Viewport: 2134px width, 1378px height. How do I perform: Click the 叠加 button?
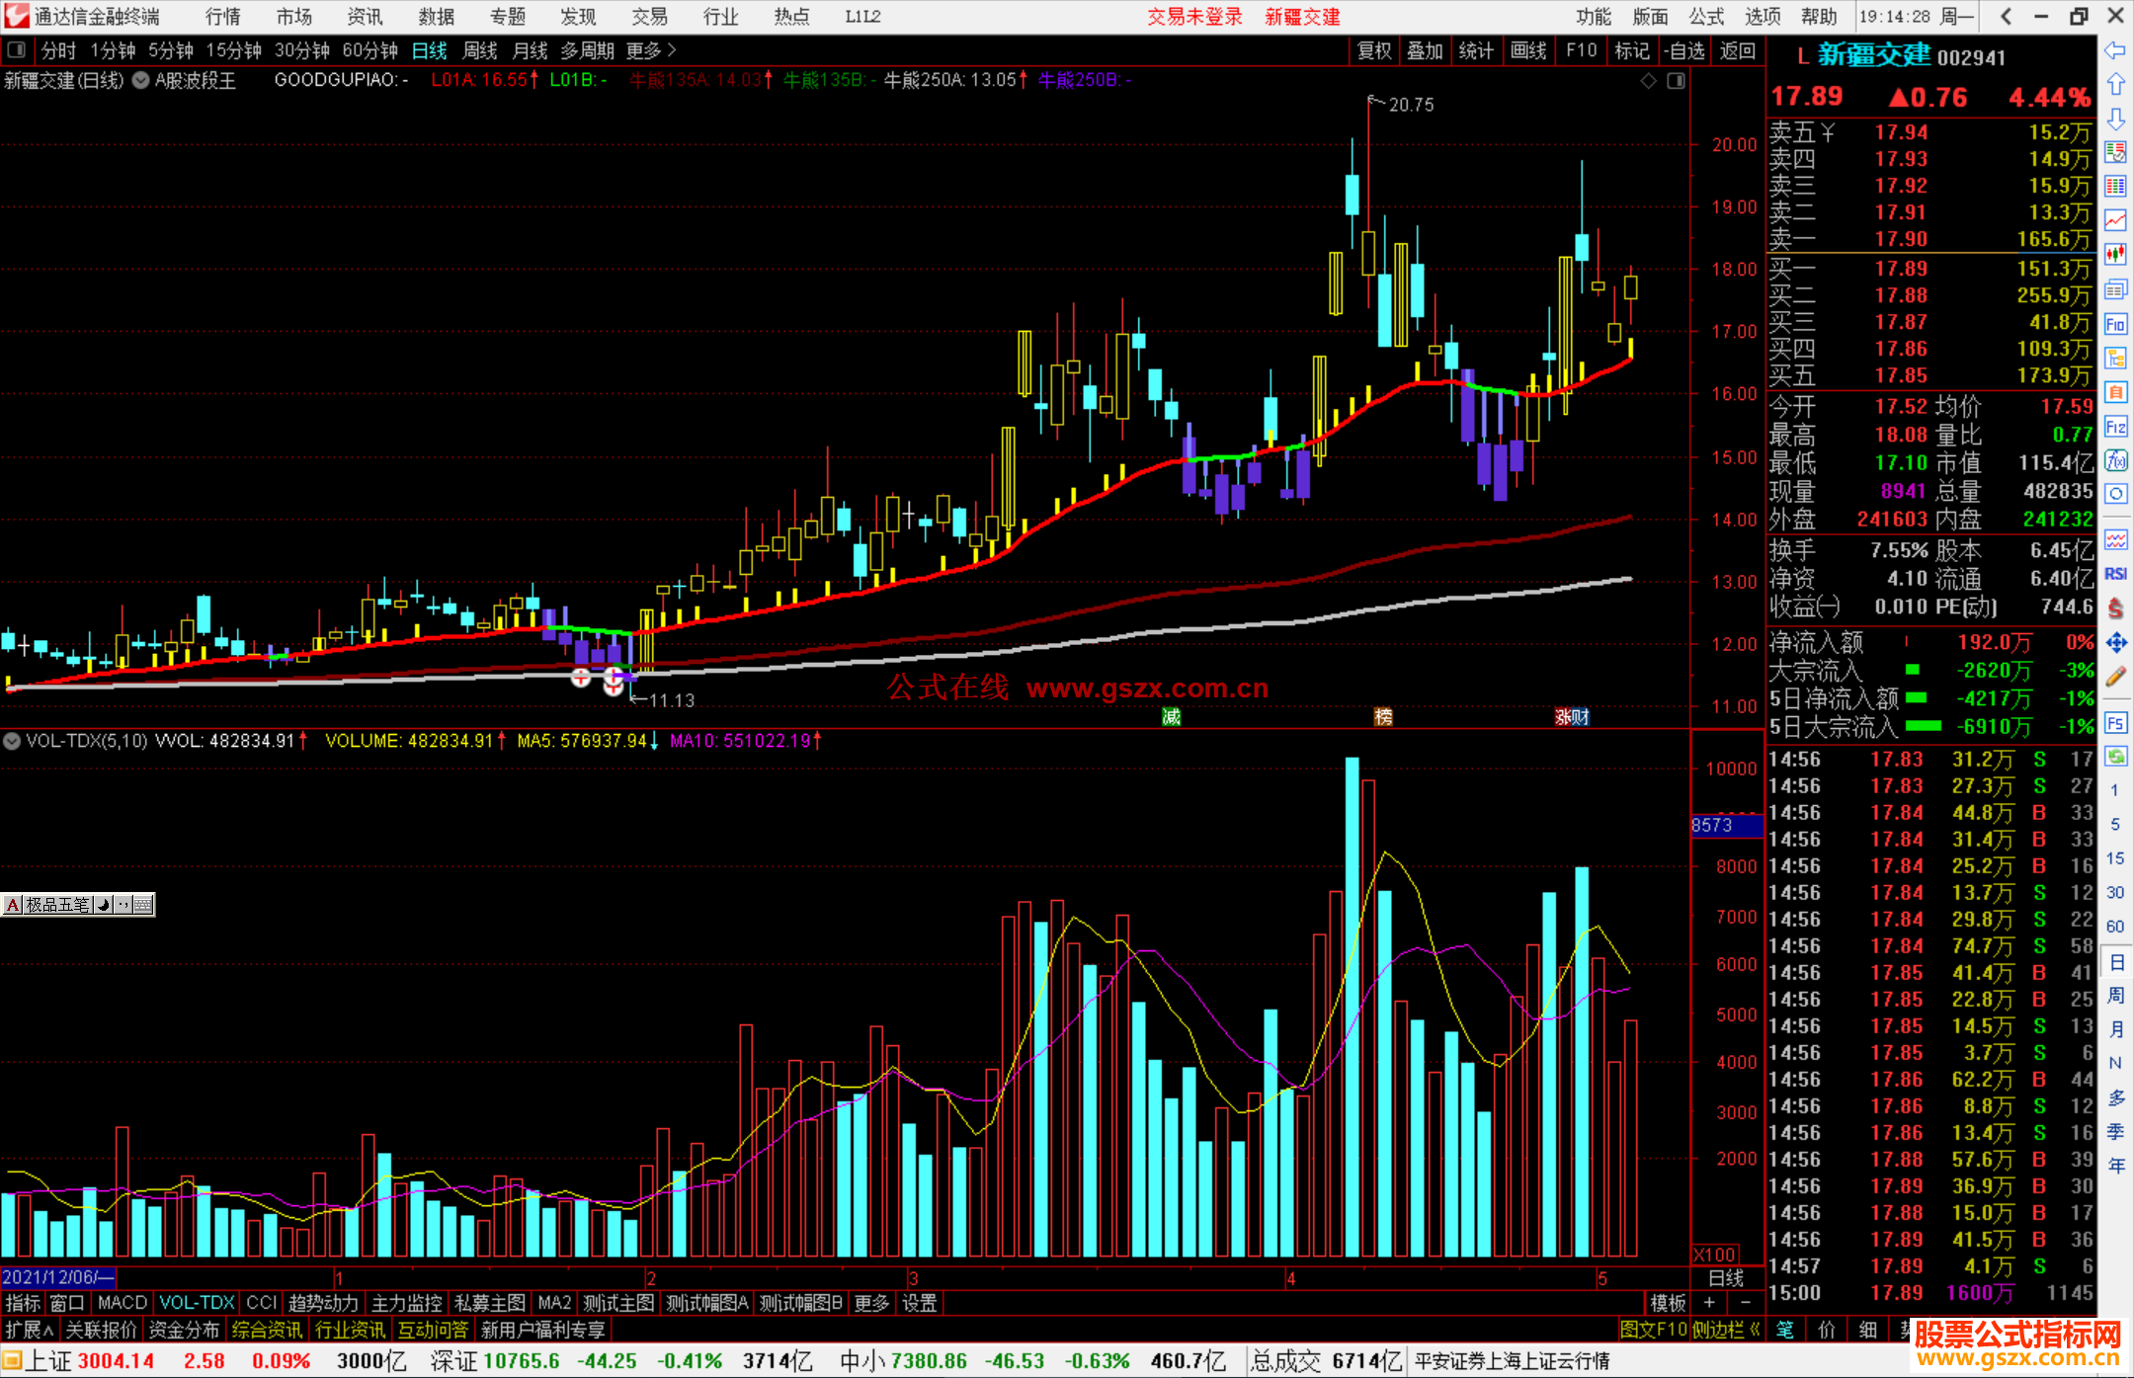[1426, 50]
